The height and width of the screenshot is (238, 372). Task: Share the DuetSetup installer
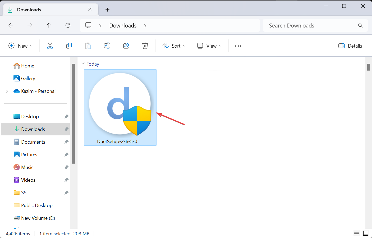pyautogui.click(x=126, y=45)
